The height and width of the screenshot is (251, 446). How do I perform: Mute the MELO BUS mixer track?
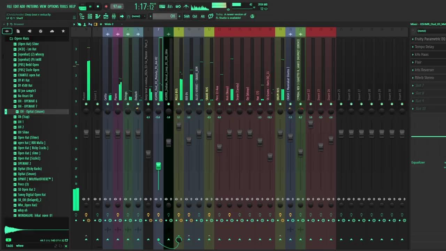point(179,104)
